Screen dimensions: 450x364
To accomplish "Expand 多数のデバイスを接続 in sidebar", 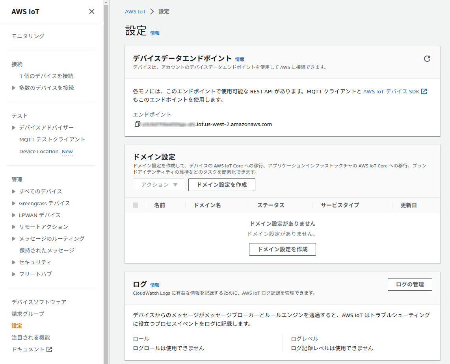I will click(13, 88).
